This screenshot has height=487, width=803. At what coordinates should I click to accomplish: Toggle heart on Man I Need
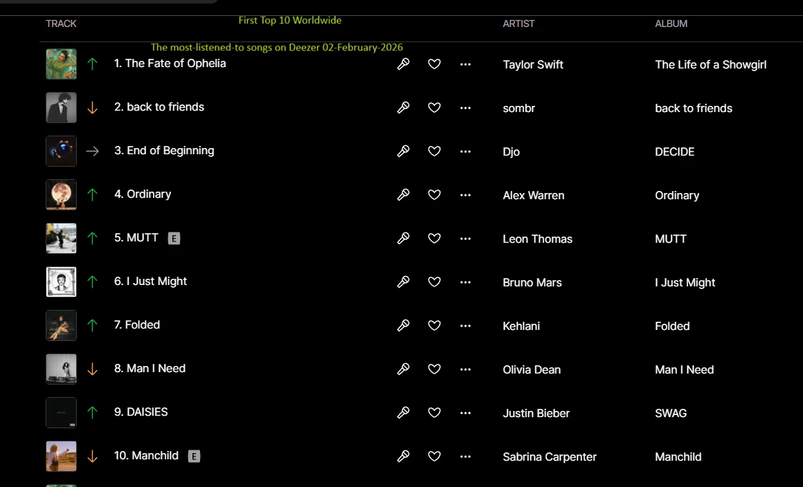(x=434, y=369)
